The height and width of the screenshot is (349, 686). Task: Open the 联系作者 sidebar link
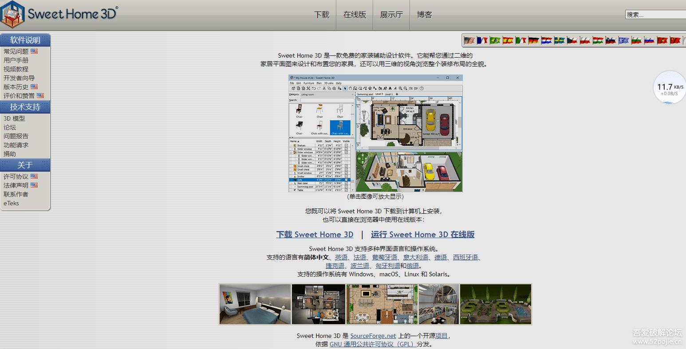[16, 194]
